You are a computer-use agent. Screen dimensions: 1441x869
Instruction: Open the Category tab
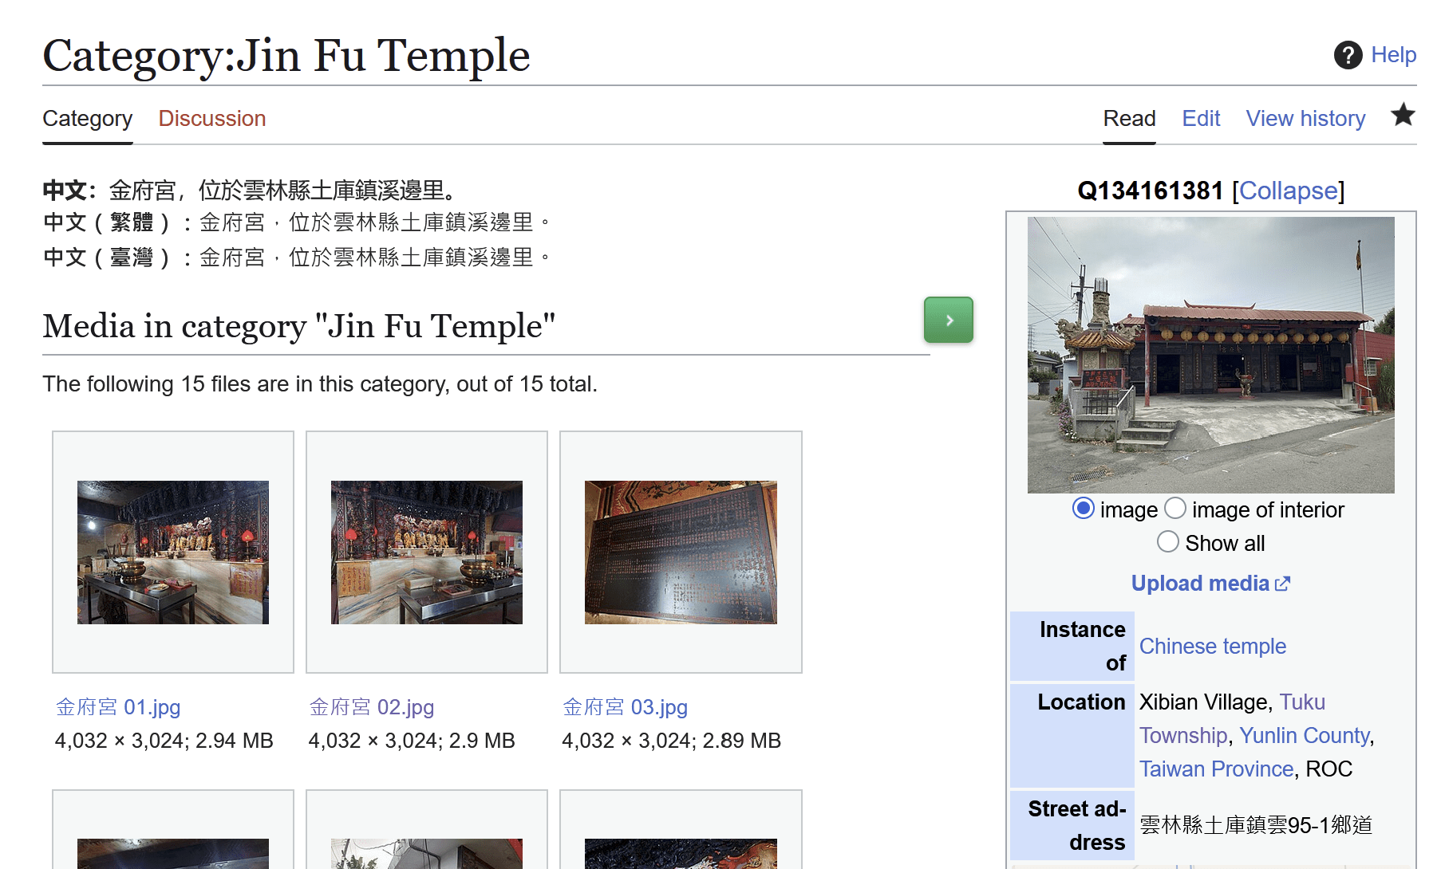88,119
